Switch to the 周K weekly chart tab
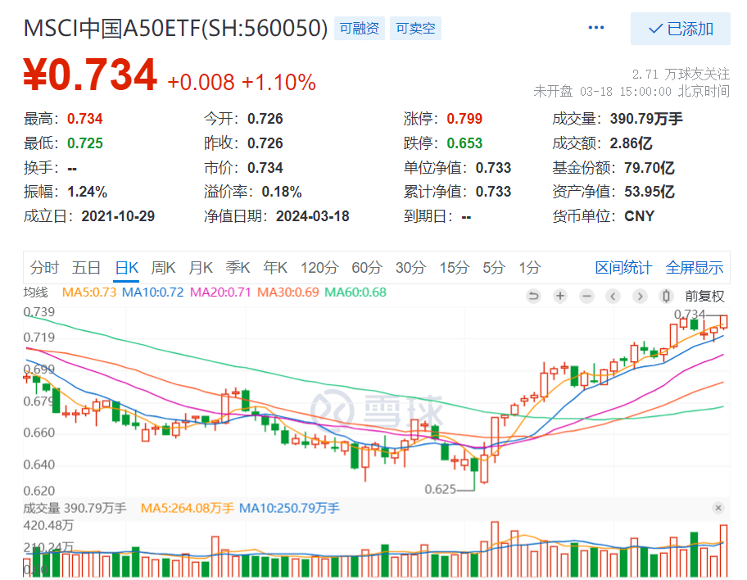Viewport: 747px width, 580px height. pos(163,267)
